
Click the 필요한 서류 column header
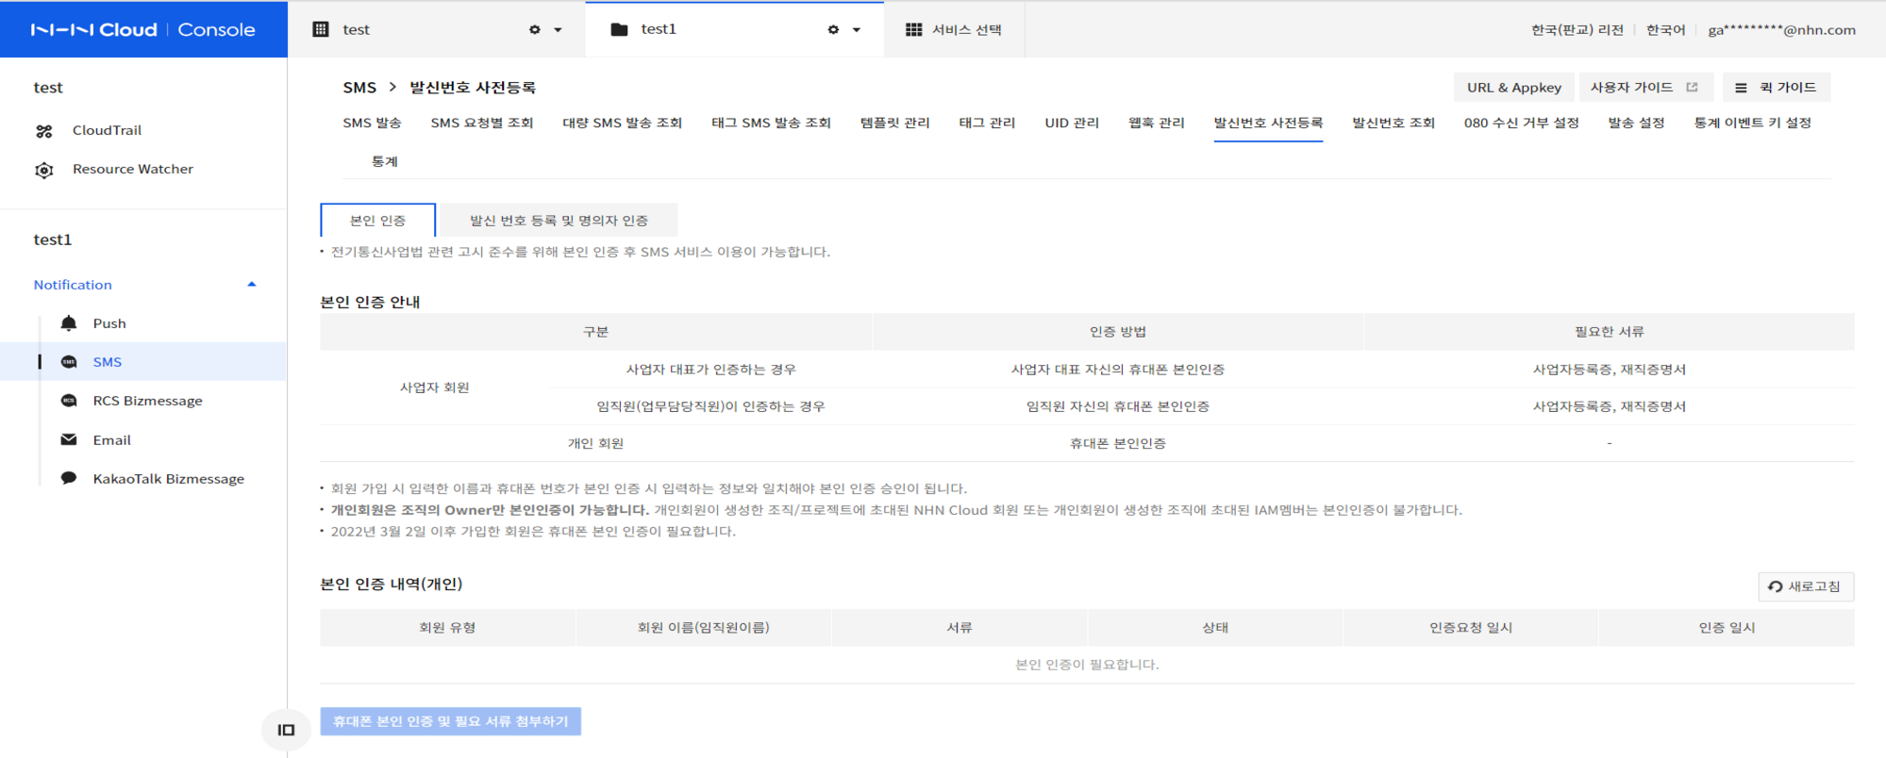(x=1609, y=332)
